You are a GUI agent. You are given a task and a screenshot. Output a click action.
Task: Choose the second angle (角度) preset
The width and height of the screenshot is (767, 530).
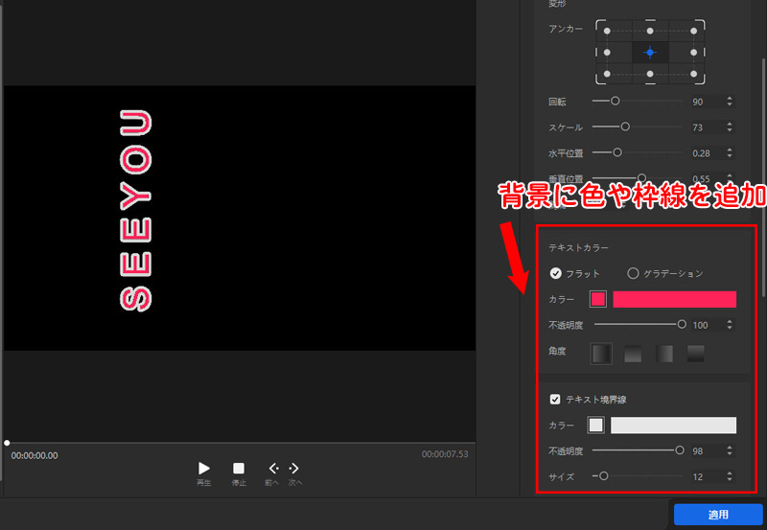tap(633, 354)
